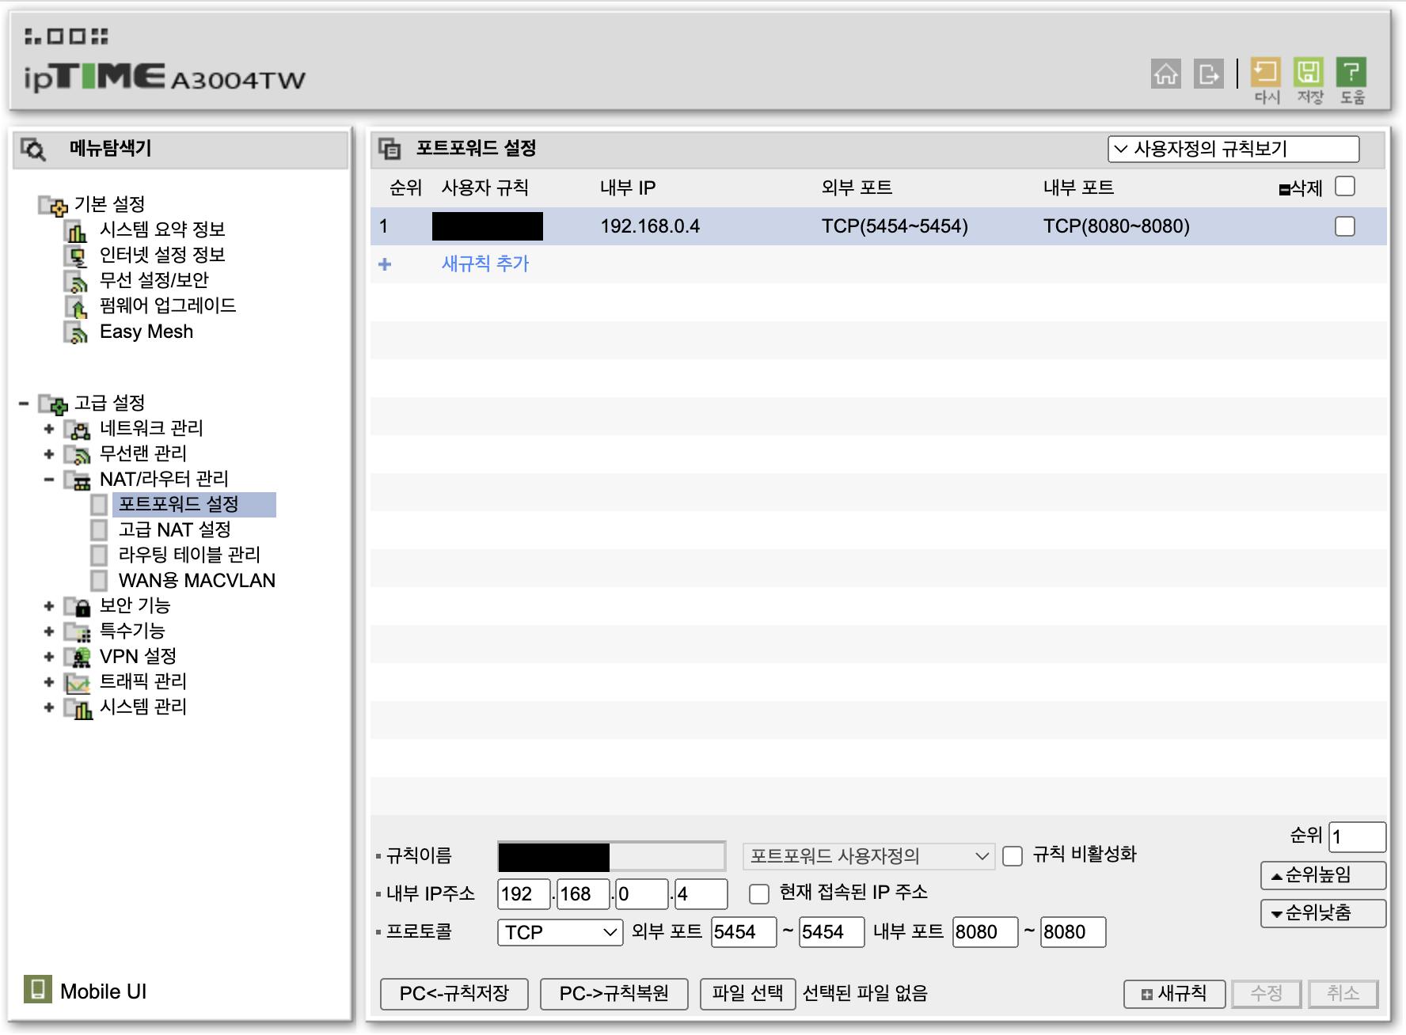Open 라우팅 테이블 관리 menu item

(189, 555)
